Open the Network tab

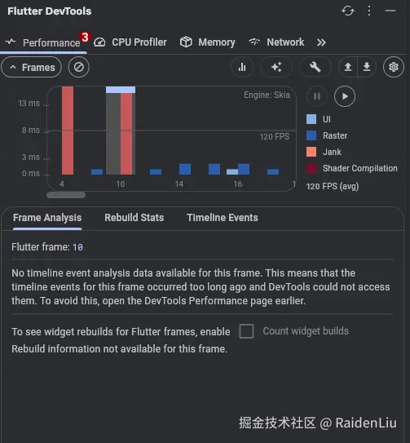click(276, 42)
